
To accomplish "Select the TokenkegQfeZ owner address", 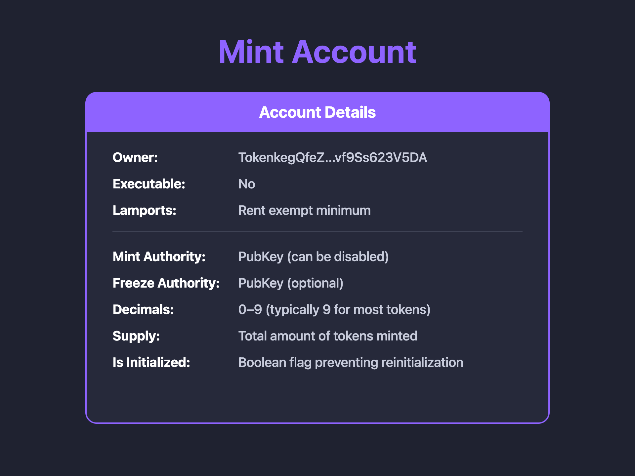I will (x=332, y=158).
